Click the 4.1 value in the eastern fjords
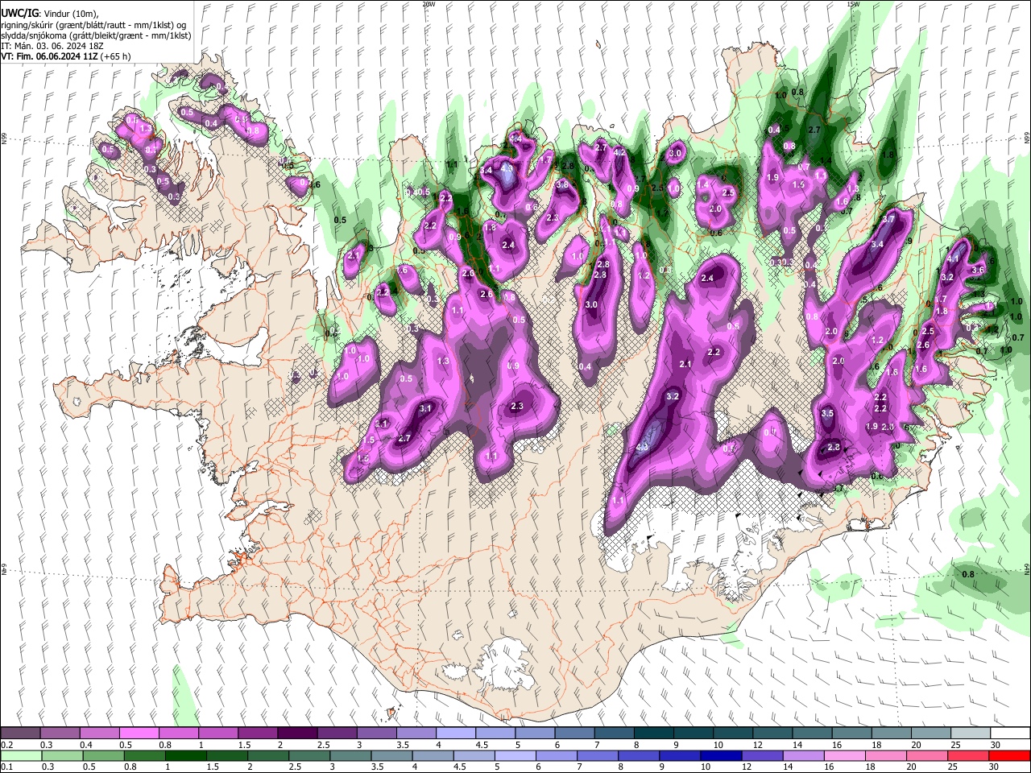 tap(952, 258)
